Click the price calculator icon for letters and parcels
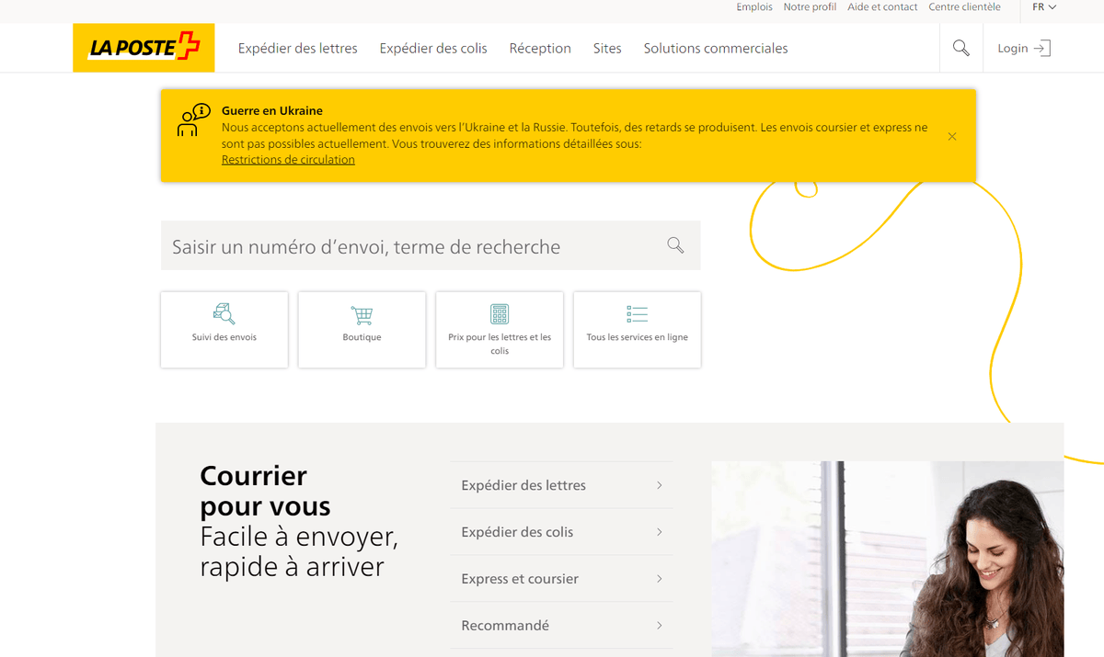 click(499, 313)
